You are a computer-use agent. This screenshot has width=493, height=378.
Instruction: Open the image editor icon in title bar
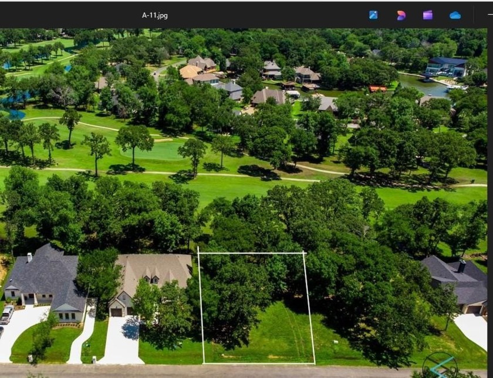(x=373, y=15)
